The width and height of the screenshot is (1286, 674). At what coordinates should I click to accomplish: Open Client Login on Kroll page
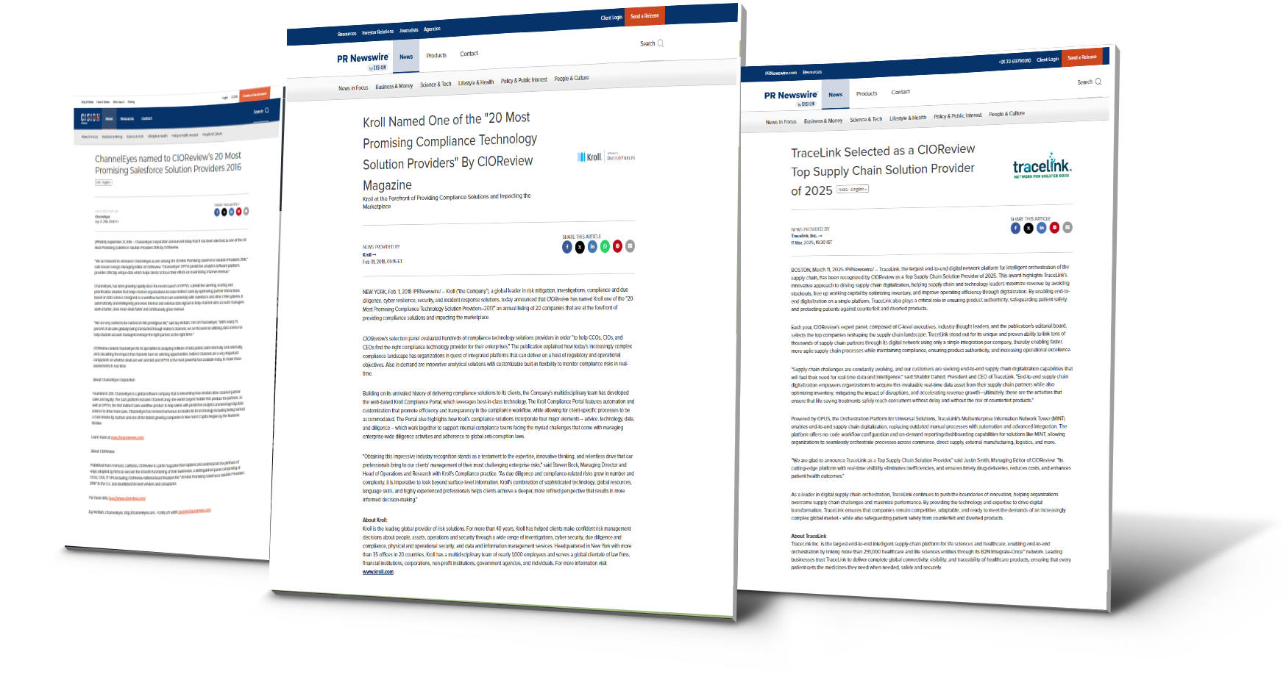click(x=611, y=18)
